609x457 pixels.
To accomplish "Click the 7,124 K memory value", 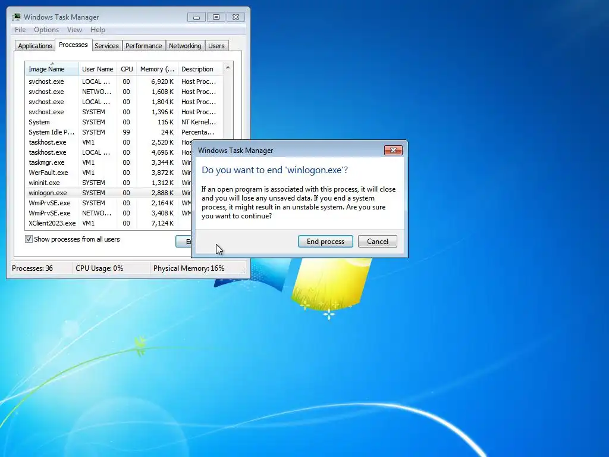I will 162,223.
